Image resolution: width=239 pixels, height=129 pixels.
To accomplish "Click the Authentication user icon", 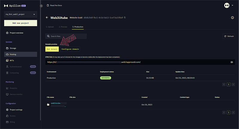I will pos(7,67).
